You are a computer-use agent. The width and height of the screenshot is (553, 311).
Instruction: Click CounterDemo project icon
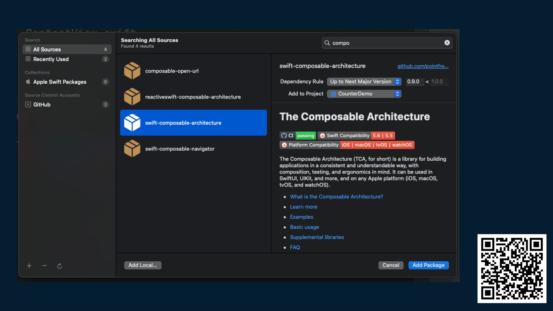pyautogui.click(x=333, y=94)
